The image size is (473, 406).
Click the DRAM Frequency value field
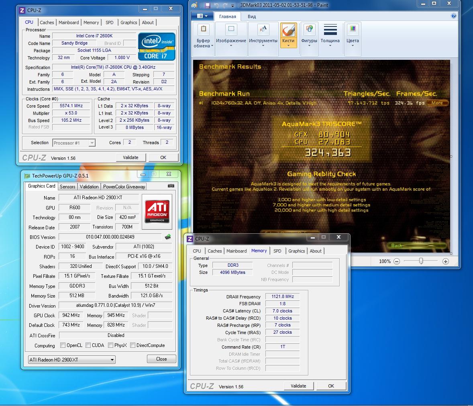(283, 296)
